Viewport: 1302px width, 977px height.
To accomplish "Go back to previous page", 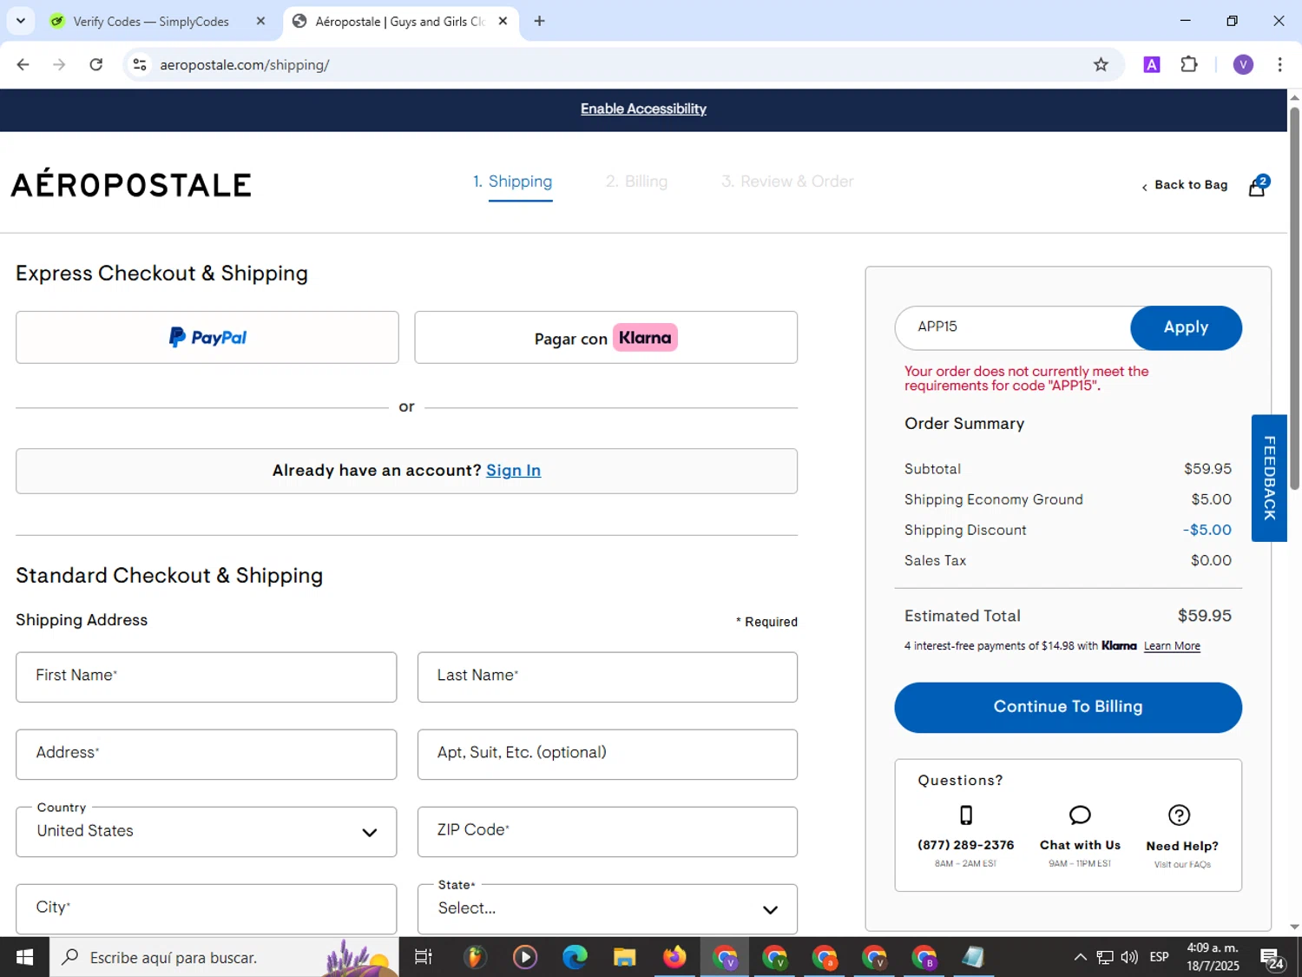I will [x=23, y=64].
